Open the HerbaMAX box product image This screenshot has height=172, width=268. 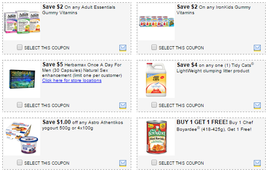tap(22, 79)
